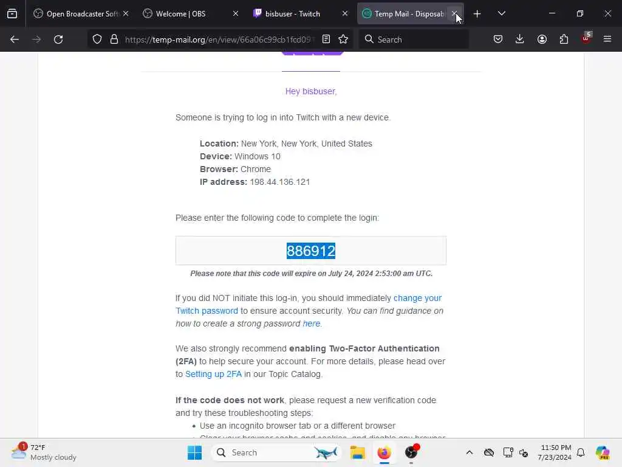Click the taskbar Search box
622x467 pixels.
[x=276, y=452]
